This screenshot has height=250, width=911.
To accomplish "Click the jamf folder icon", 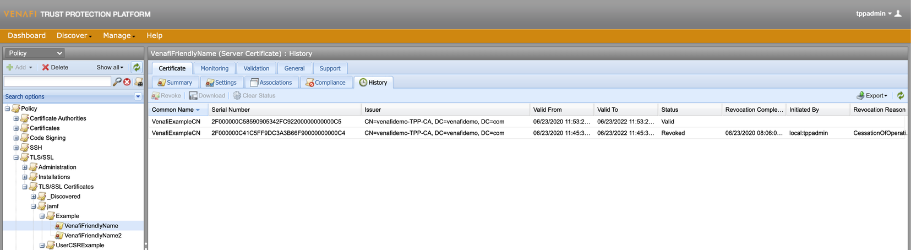I will pyautogui.click(x=42, y=206).
